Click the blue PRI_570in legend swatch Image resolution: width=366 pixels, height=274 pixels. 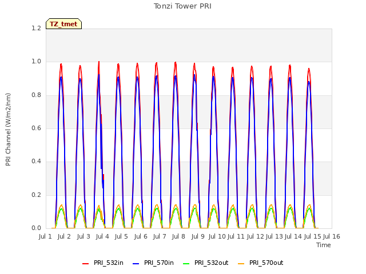(x=136, y=264)
